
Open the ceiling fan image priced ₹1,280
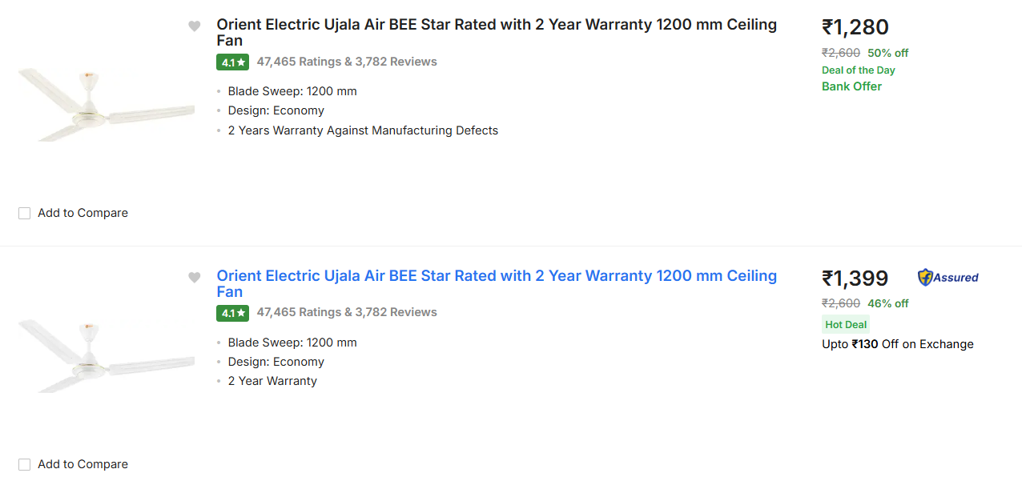coord(107,106)
